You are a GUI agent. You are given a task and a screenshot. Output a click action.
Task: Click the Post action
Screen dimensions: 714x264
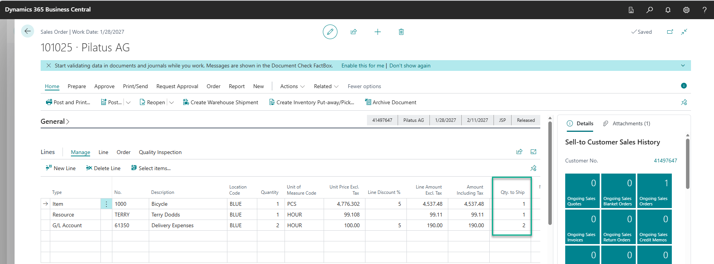pyautogui.click(x=111, y=102)
